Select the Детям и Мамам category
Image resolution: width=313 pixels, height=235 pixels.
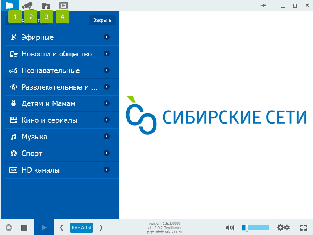tap(62, 103)
